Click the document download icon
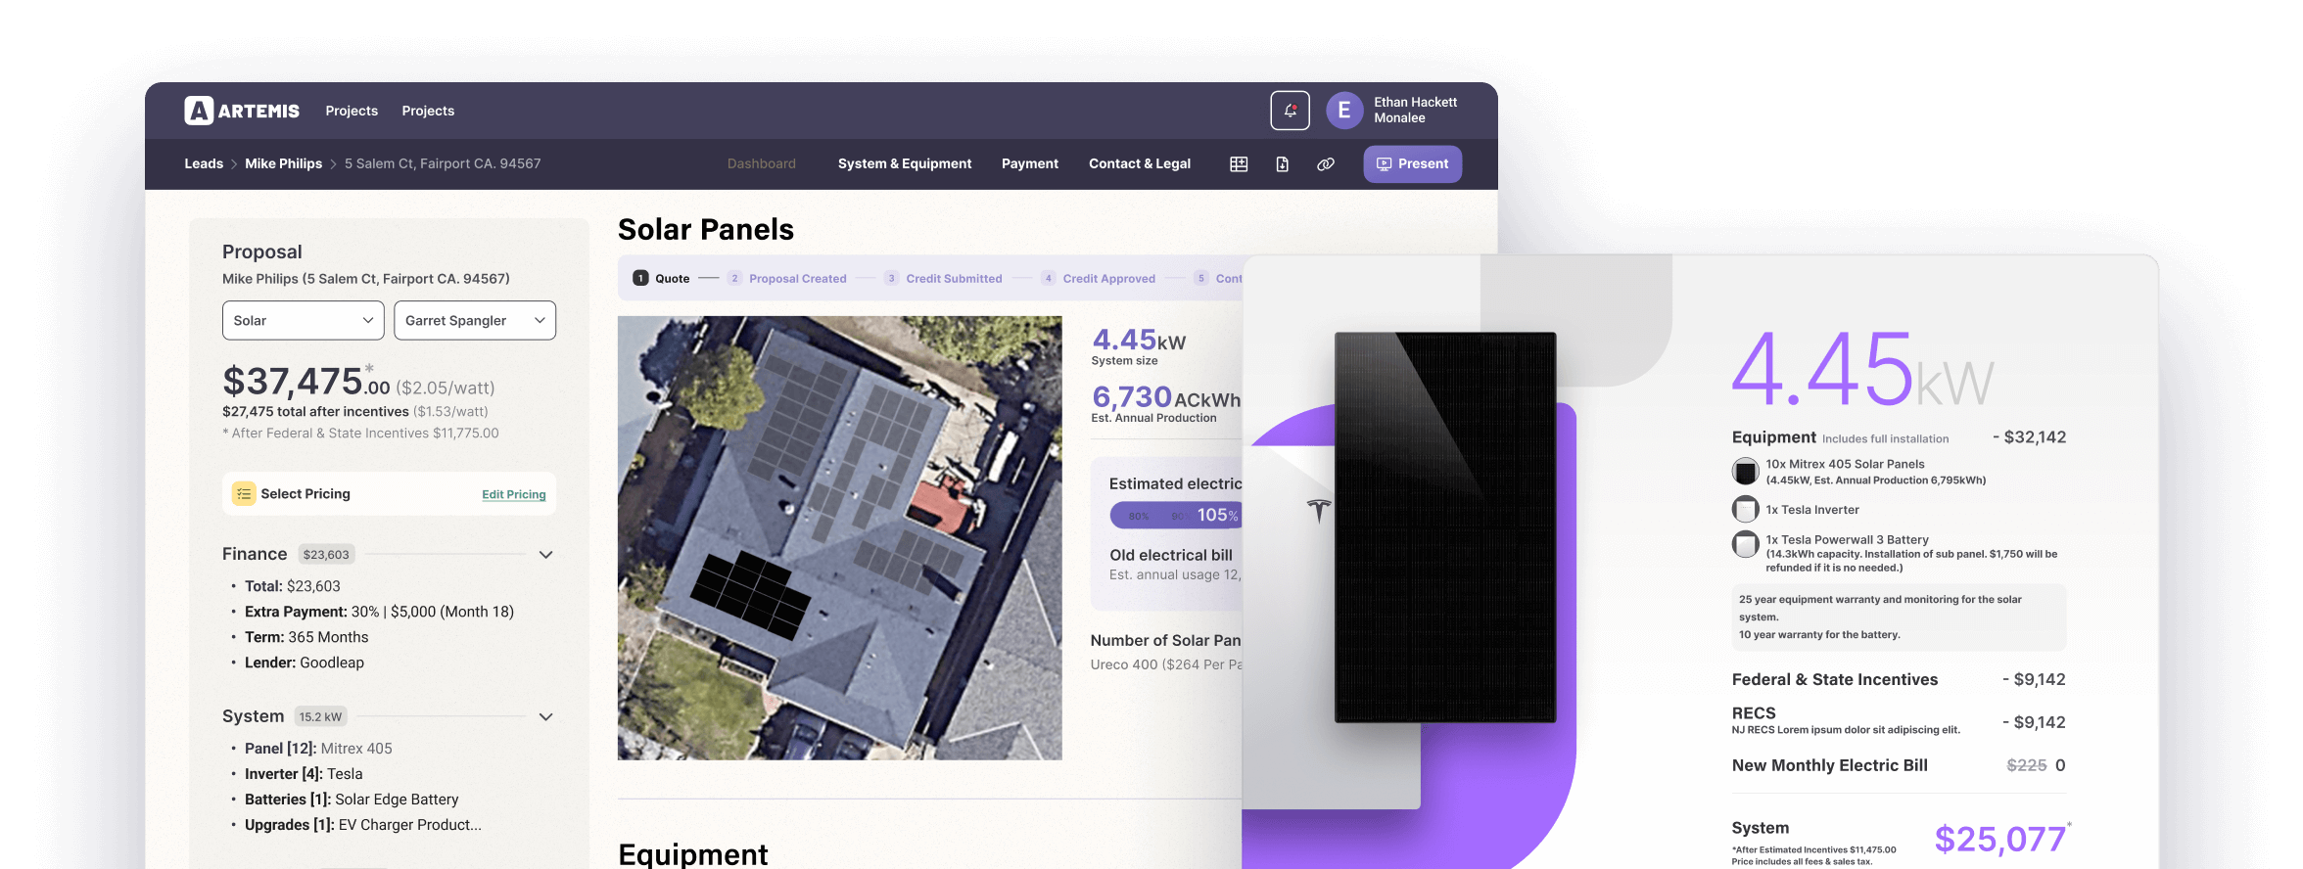This screenshot has width=2303, height=869. (1282, 164)
